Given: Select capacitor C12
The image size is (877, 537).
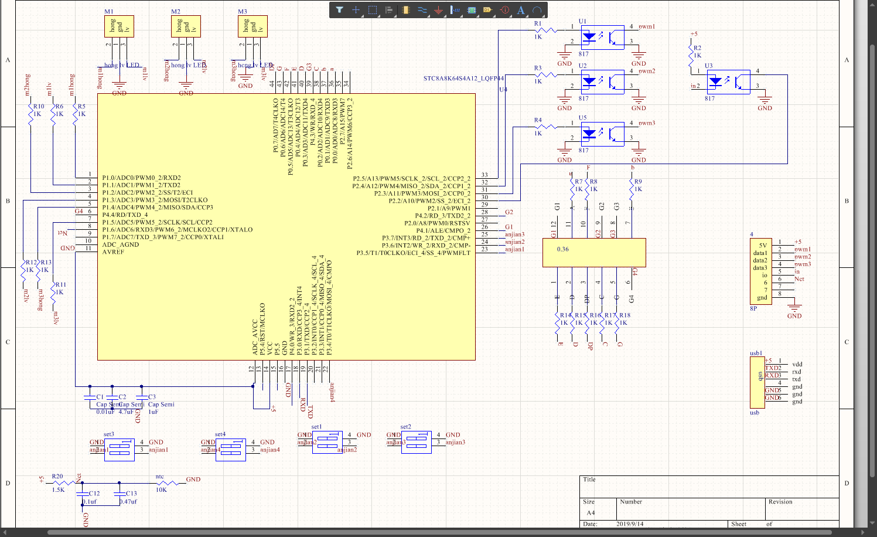Looking at the screenshot, I should click(x=82, y=494).
